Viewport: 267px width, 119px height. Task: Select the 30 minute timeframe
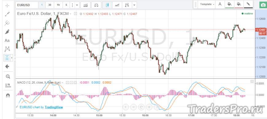pyautogui.click(x=50, y=5)
